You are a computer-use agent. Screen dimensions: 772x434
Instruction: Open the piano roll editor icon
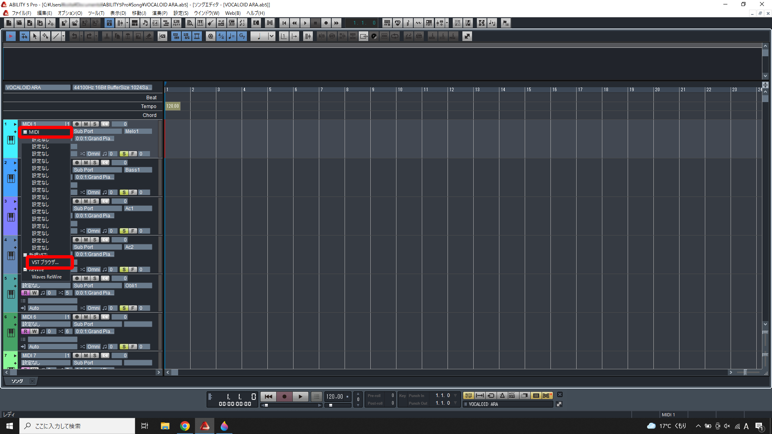tap(200, 23)
